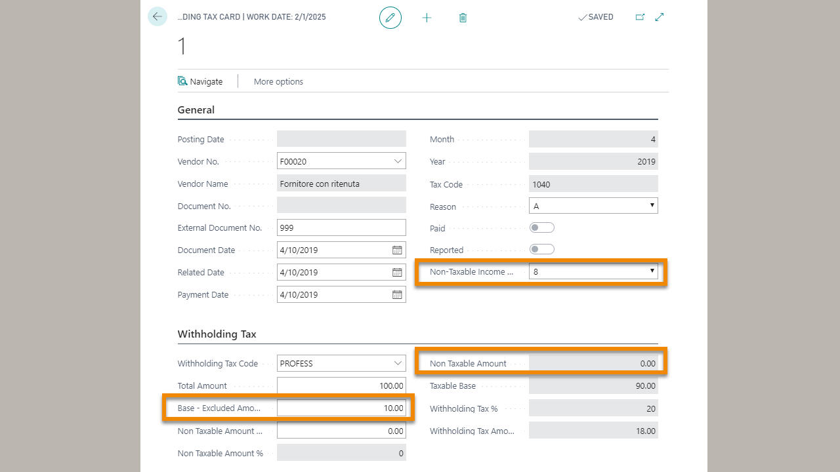Viewport: 840px width, 472px height.
Task: Open Document Date calendar picker
Action: point(397,250)
